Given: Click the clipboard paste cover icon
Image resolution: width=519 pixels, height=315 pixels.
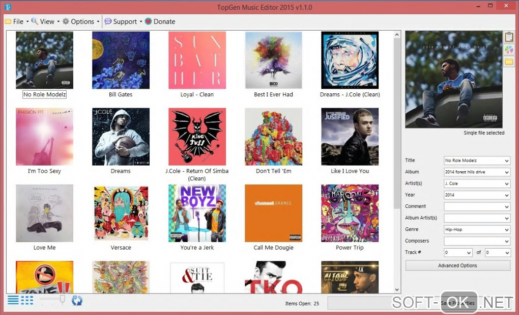Looking at the screenshot, I should point(509,37).
